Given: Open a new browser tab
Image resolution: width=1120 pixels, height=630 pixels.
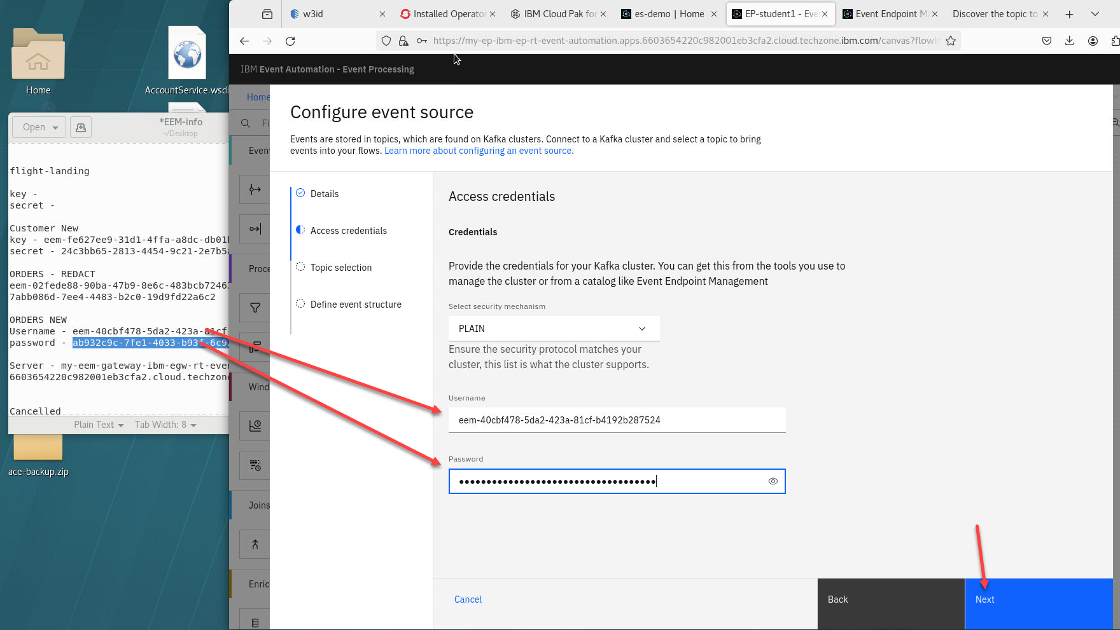Looking at the screenshot, I should [x=1069, y=14].
